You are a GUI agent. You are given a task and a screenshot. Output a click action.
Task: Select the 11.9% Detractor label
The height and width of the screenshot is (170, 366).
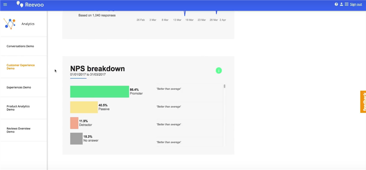86,123
